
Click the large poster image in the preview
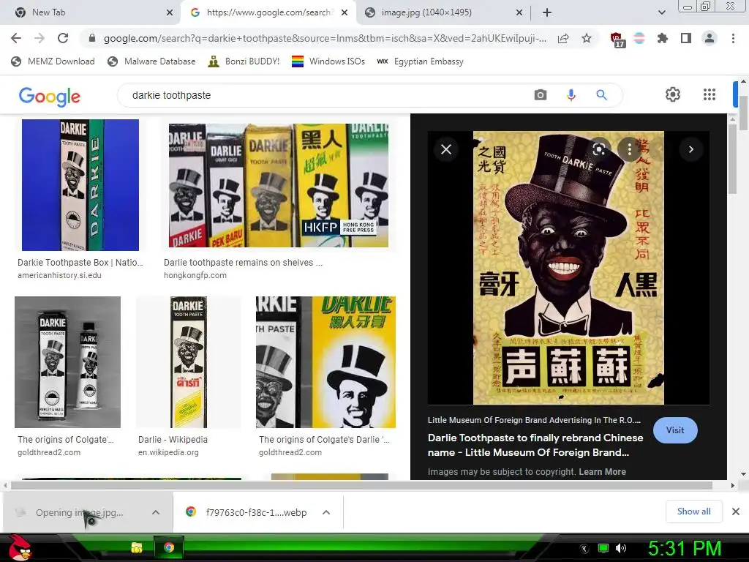tap(568, 268)
